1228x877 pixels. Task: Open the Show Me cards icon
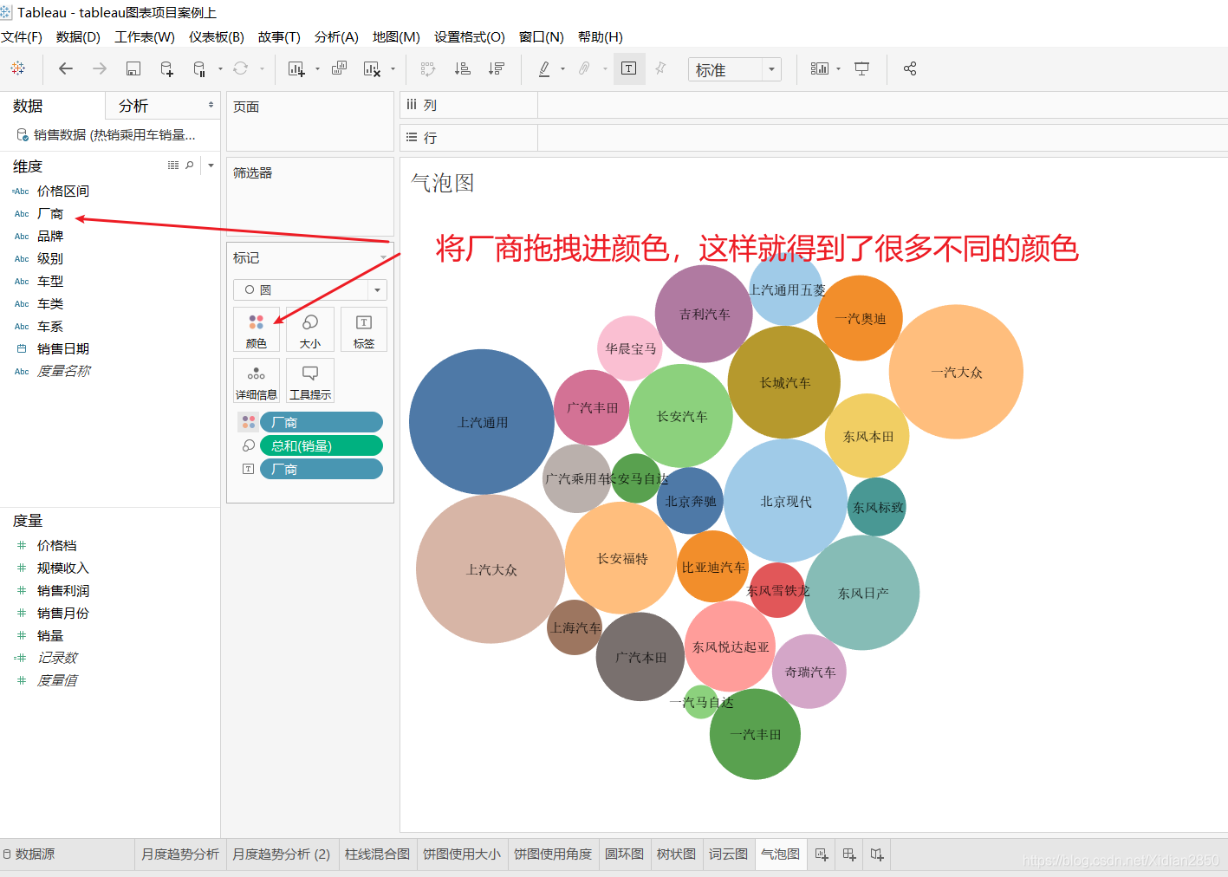point(819,68)
